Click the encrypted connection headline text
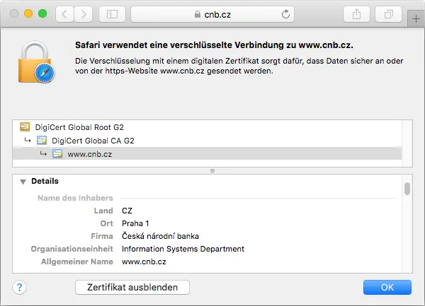 (x=214, y=45)
